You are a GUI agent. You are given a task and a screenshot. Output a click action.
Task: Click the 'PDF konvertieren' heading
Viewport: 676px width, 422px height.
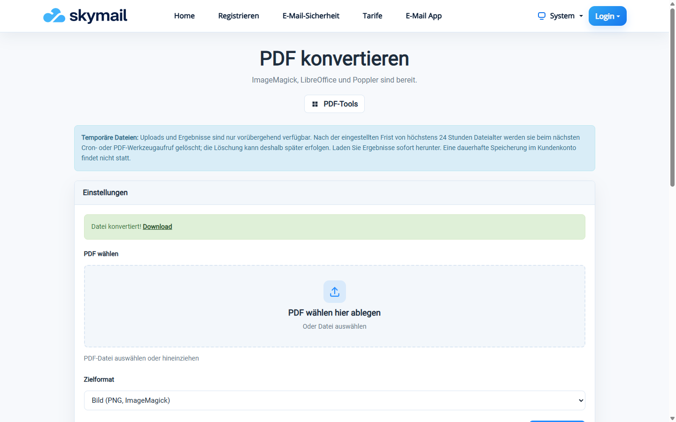[x=335, y=59]
